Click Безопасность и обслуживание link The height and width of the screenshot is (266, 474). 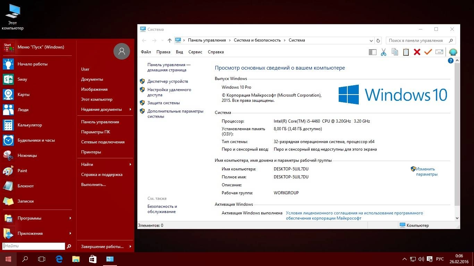click(x=162, y=209)
